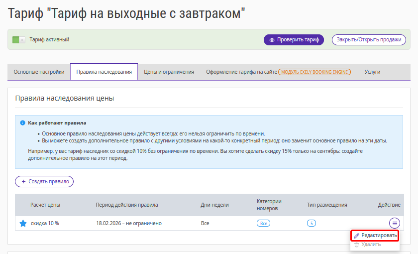Click the trash icon next to 'Удалить'
The width and height of the screenshot is (418, 254).
(356, 245)
